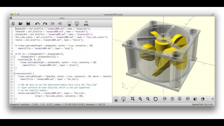Enter full screen using the title bar arrows
This screenshot has width=224, height=126.
click(213, 15)
